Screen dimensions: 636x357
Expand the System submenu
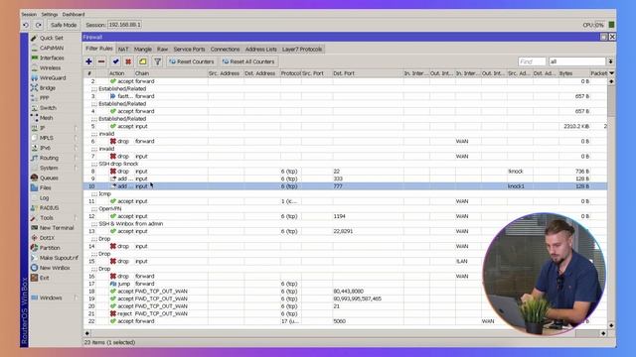coord(76,168)
